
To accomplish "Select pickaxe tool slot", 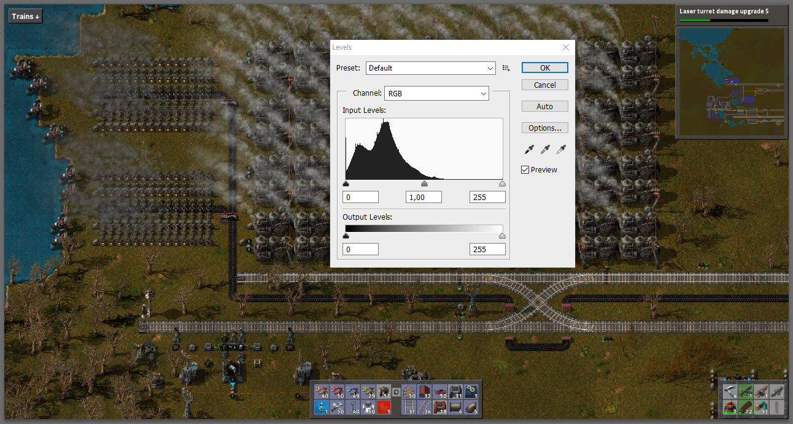I will pyautogui.click(x=730, y=391).
